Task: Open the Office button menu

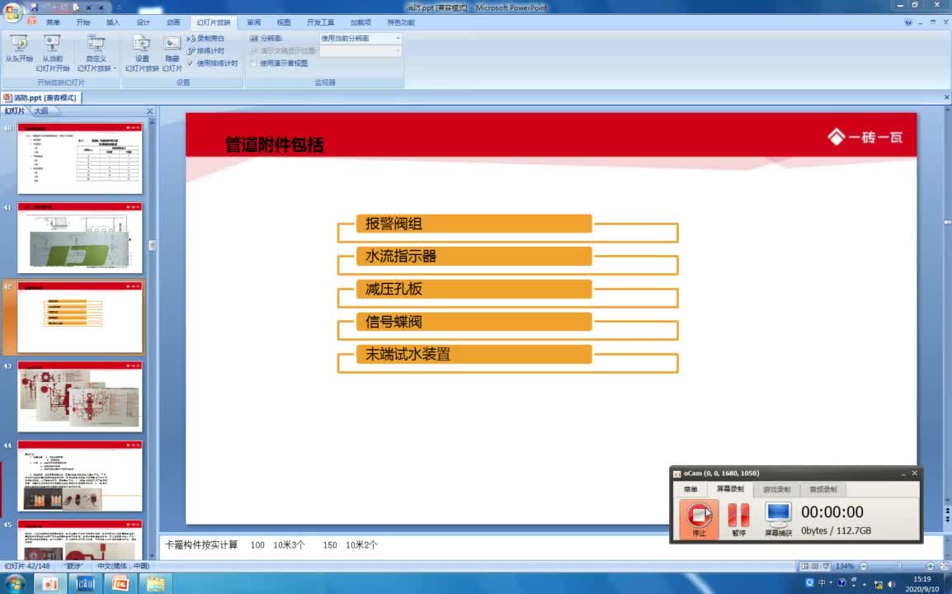Action: coord(12,12)
